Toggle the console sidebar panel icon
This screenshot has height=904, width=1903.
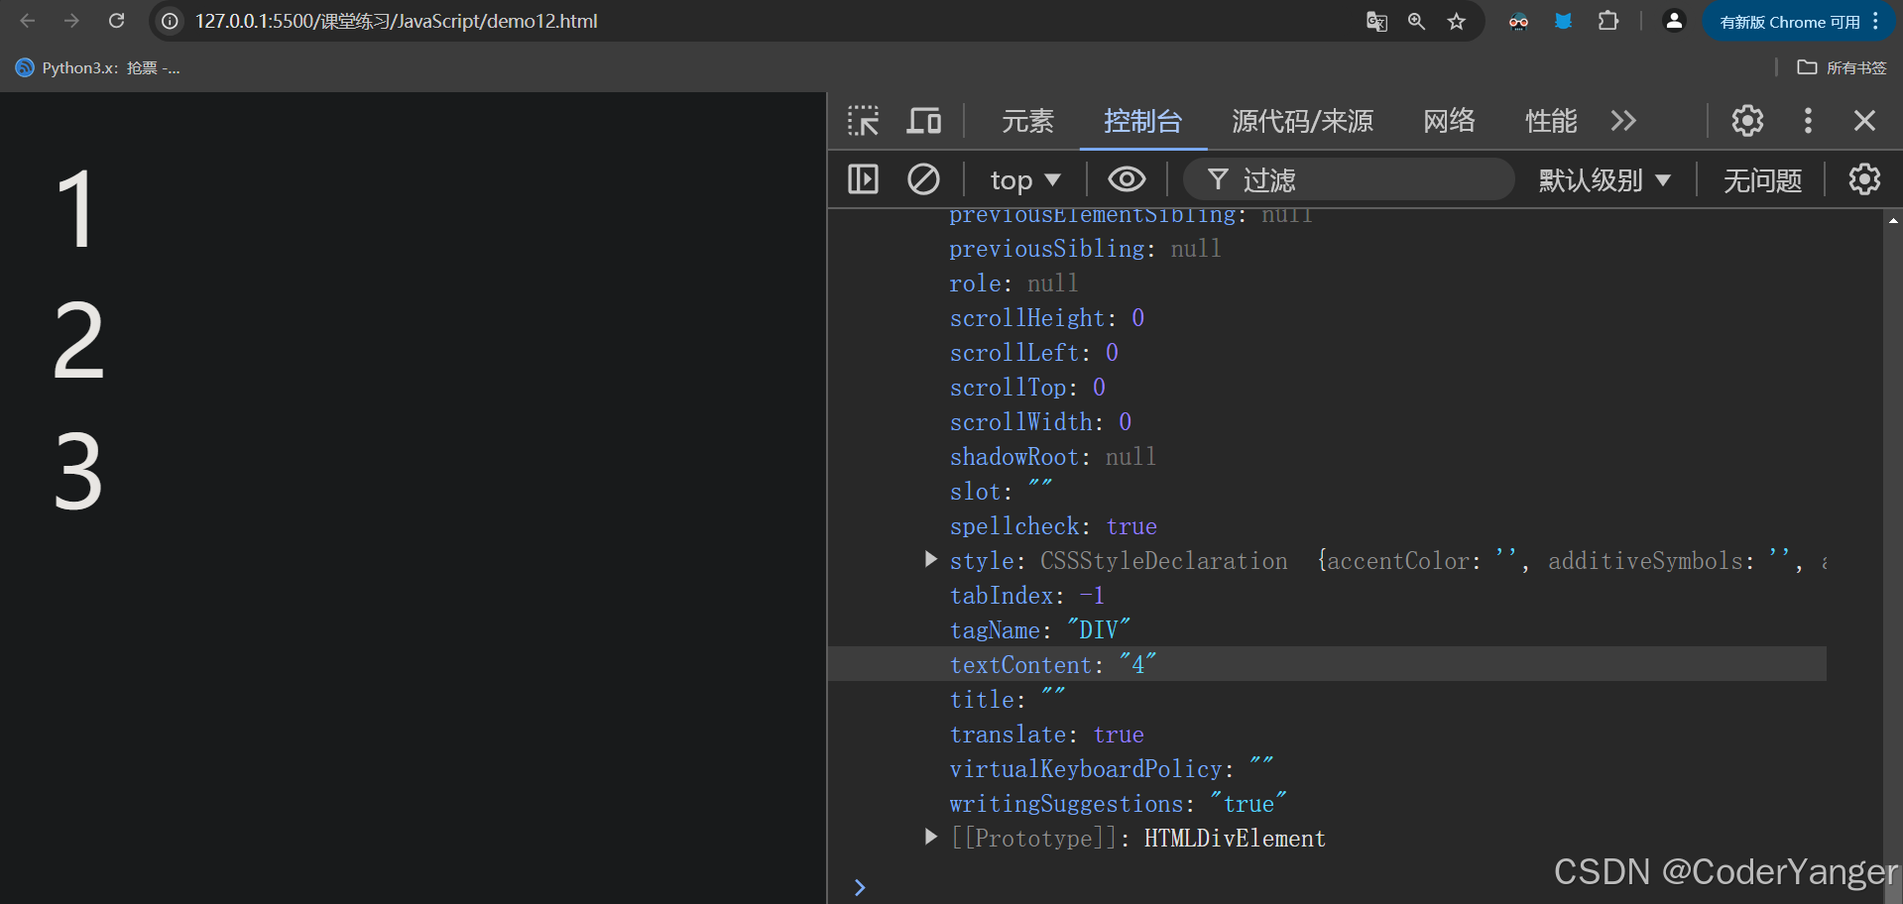coord(864,179)
